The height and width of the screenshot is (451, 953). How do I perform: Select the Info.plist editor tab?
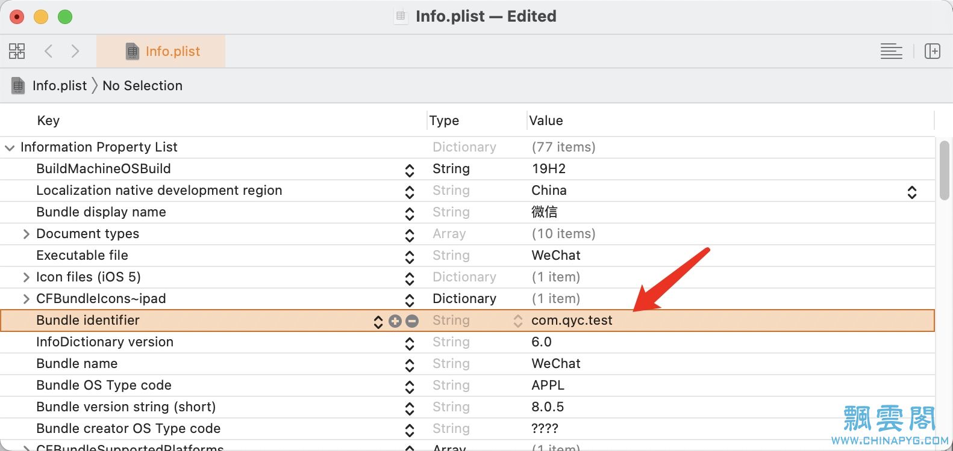(161, 51)
